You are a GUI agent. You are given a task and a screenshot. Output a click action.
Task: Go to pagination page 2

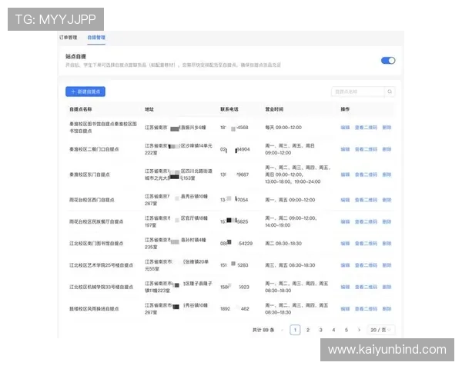(x=308, y=330)
